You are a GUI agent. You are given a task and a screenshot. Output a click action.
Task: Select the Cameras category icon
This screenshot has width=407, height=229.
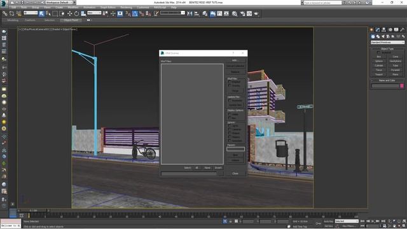(388, 36)
